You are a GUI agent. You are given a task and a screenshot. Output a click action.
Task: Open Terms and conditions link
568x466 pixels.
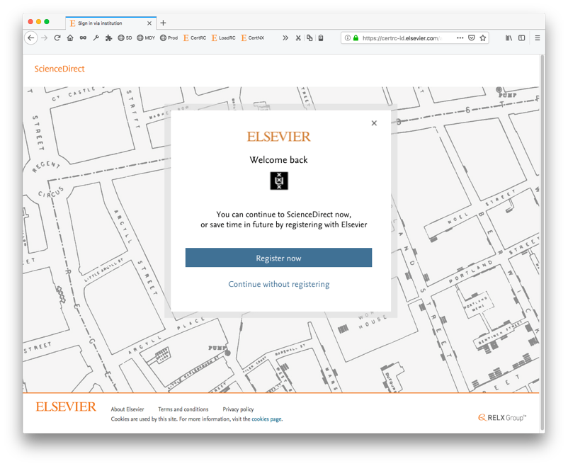click(x=183, y=409)
